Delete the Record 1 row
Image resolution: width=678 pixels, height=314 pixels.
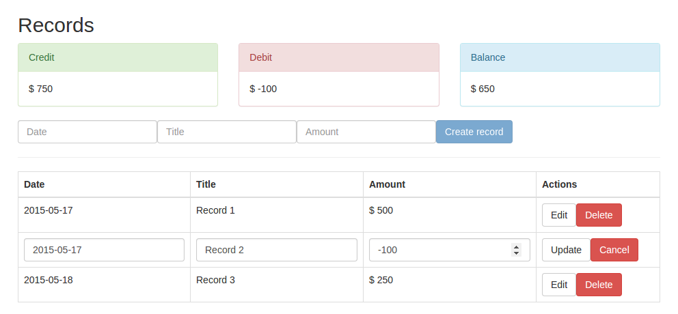click(599, 215)
